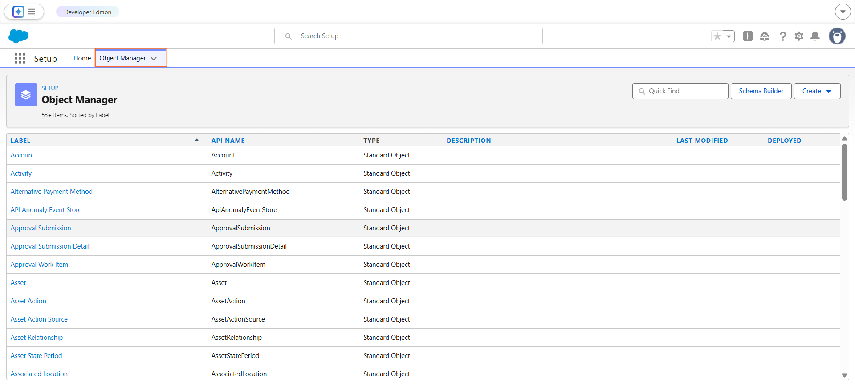Expand the Create dropdown button
855x386 pixels.
coord(817,91)
